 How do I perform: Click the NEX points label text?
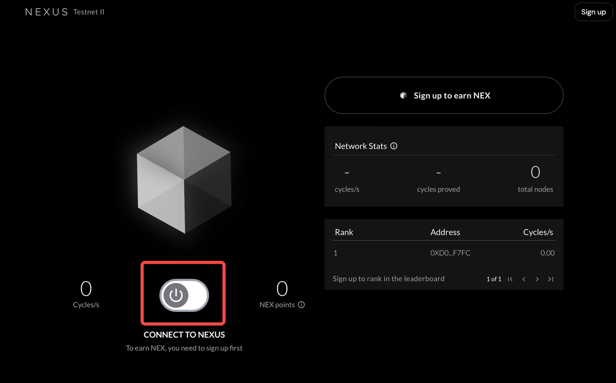pos(277,305)
